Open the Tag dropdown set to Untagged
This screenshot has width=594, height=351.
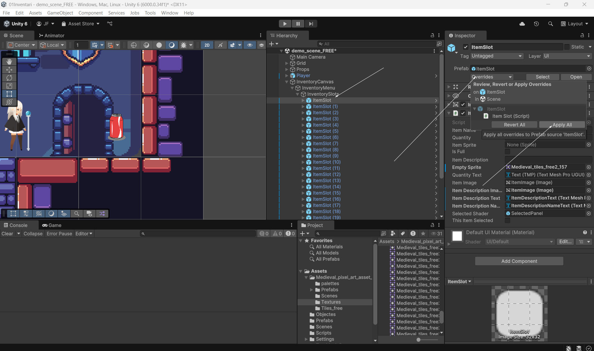click(496, 56)
